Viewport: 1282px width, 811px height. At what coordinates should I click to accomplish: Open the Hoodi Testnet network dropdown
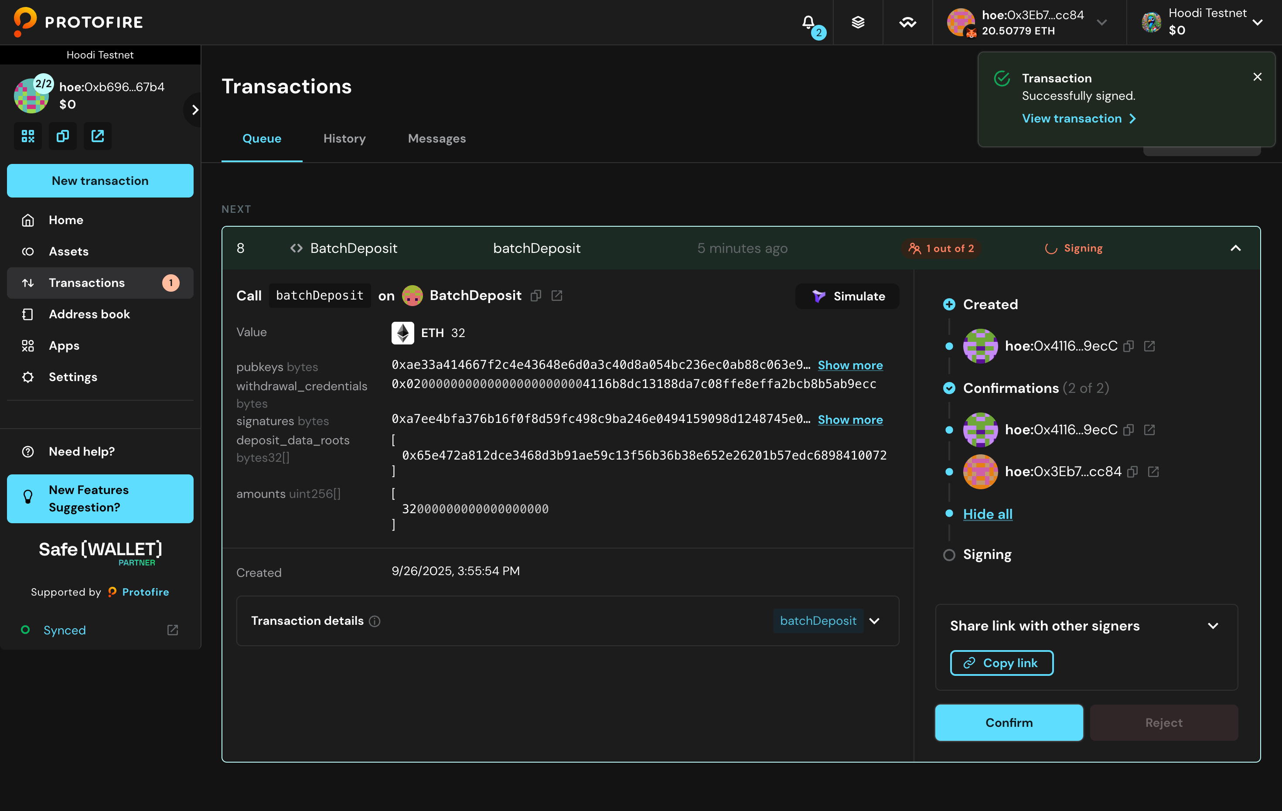pos(1258,22)
